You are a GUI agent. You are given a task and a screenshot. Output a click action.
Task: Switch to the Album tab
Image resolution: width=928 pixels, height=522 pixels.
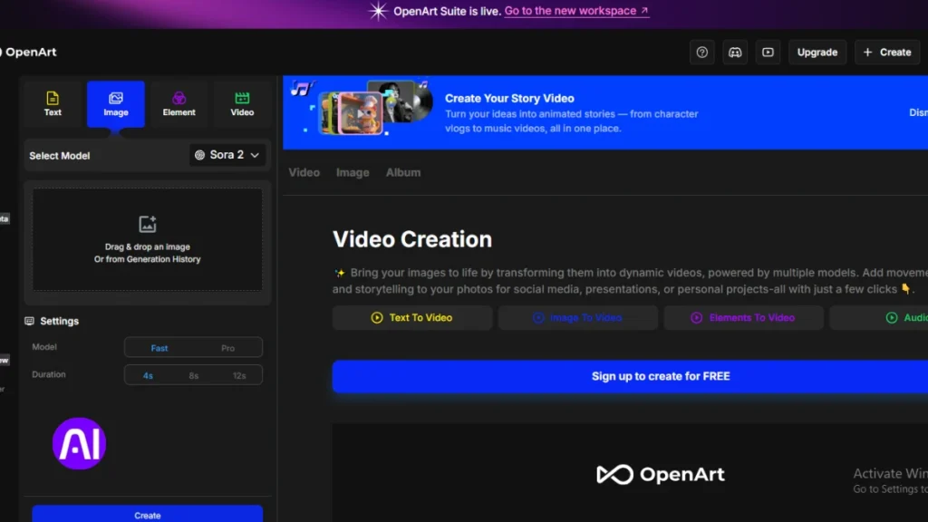[x=403, y=172]
